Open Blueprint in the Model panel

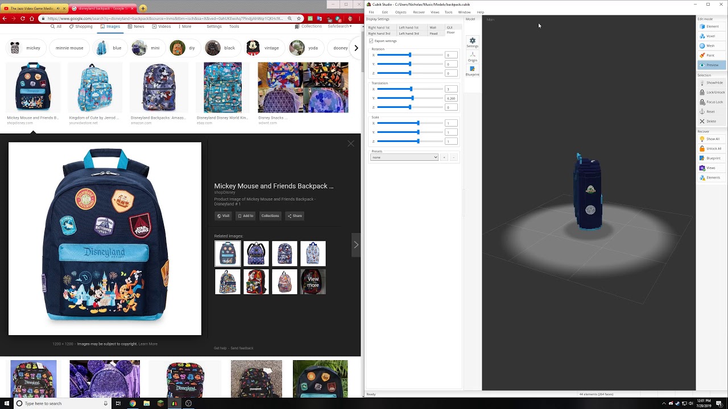(473, 71)
